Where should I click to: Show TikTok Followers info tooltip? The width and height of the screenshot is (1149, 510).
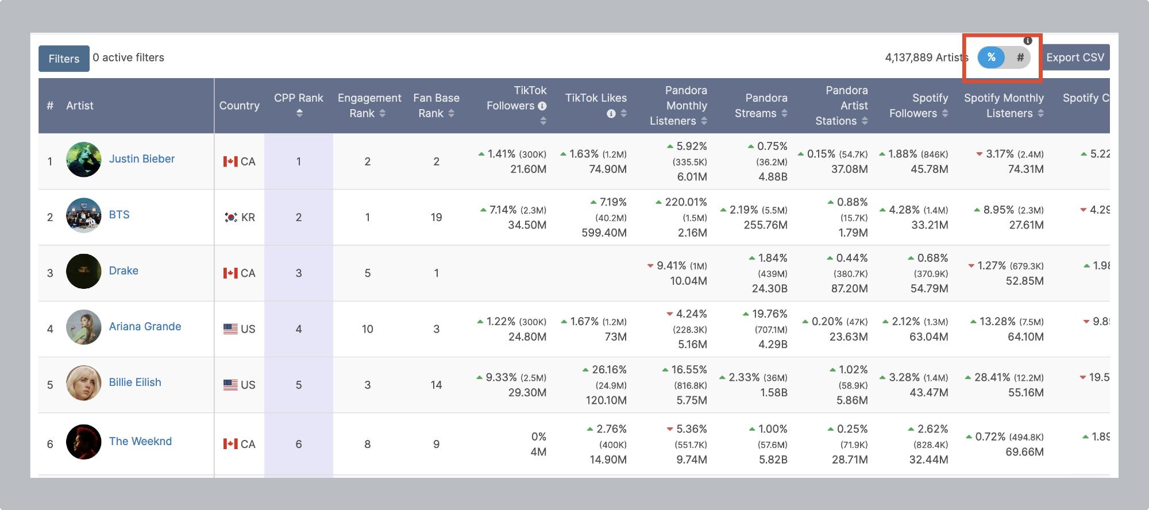point(542,106)
